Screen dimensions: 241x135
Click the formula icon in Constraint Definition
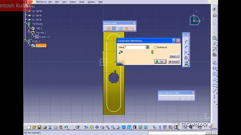click(x=120, y=52)
